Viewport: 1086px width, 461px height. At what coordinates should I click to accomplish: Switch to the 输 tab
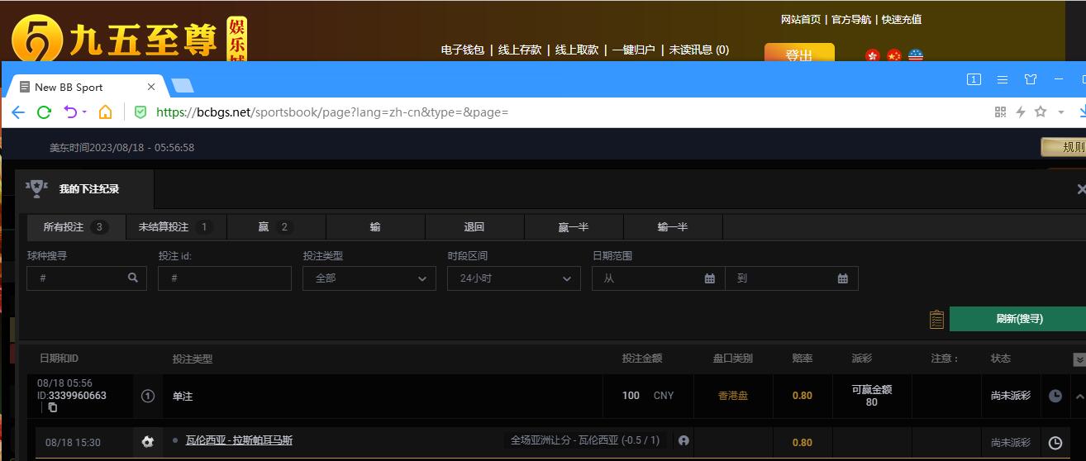coord(375,227)
